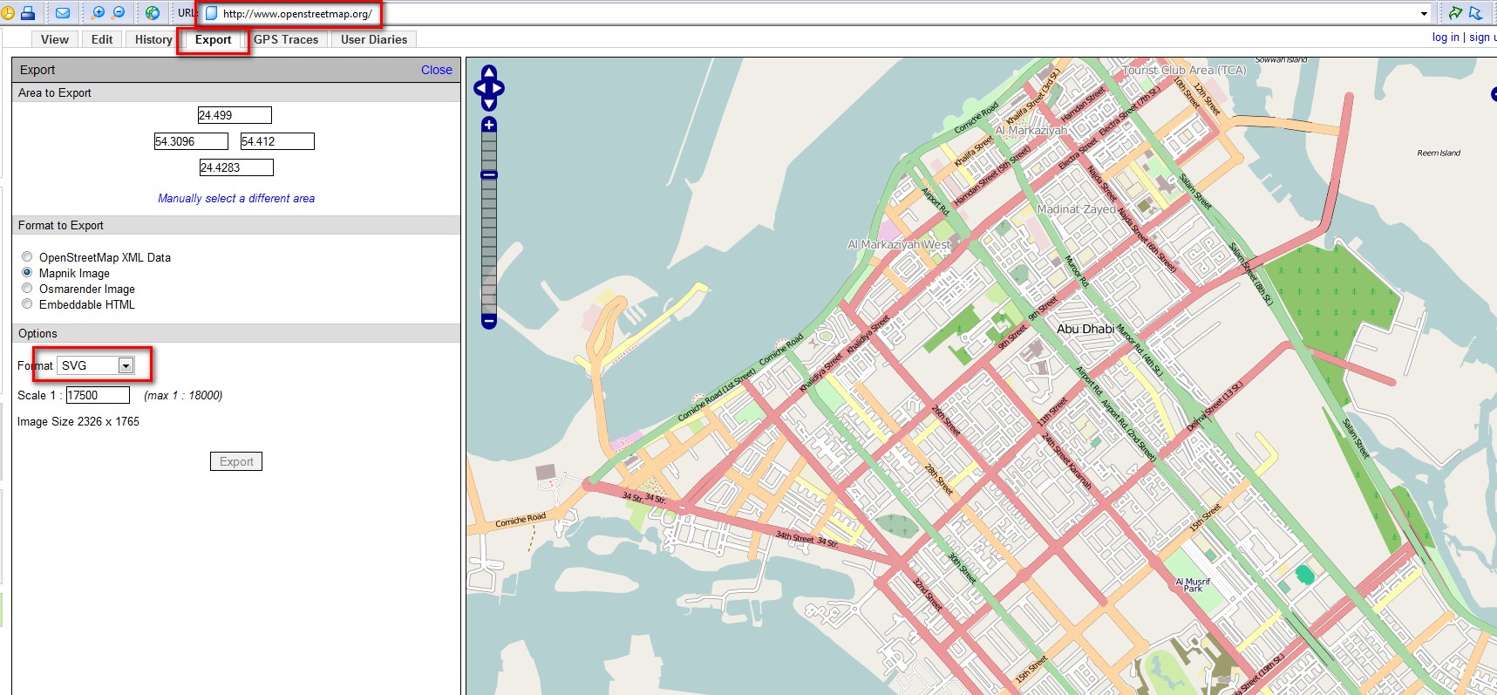Close the Export panel

[437, 70]
